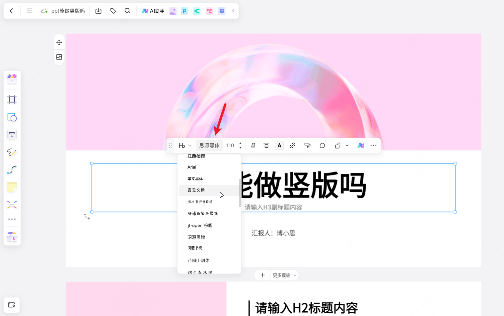Toggle the lock on the selected element

[x=337, y=146]
